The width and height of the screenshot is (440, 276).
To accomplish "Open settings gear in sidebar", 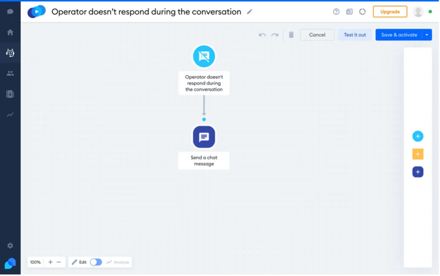I will click(x=10, y=246).
